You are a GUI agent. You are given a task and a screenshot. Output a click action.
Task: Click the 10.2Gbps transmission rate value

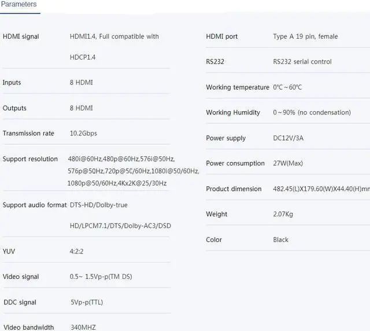point(83,133)
